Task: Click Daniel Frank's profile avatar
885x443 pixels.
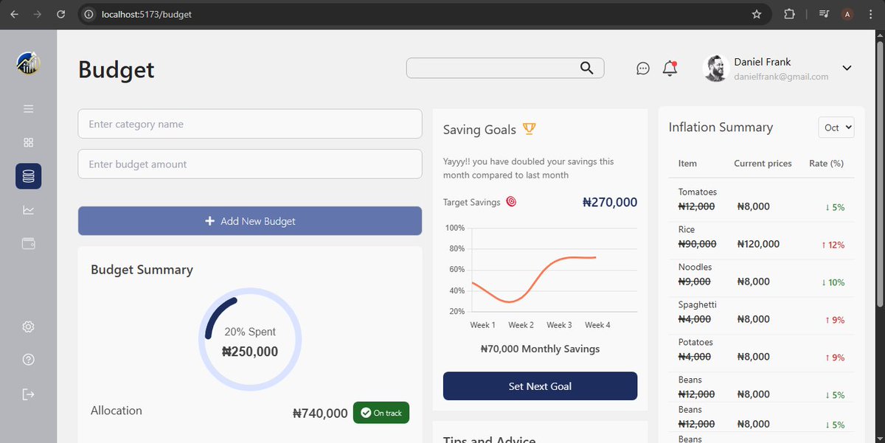Action: coord(716,68)
